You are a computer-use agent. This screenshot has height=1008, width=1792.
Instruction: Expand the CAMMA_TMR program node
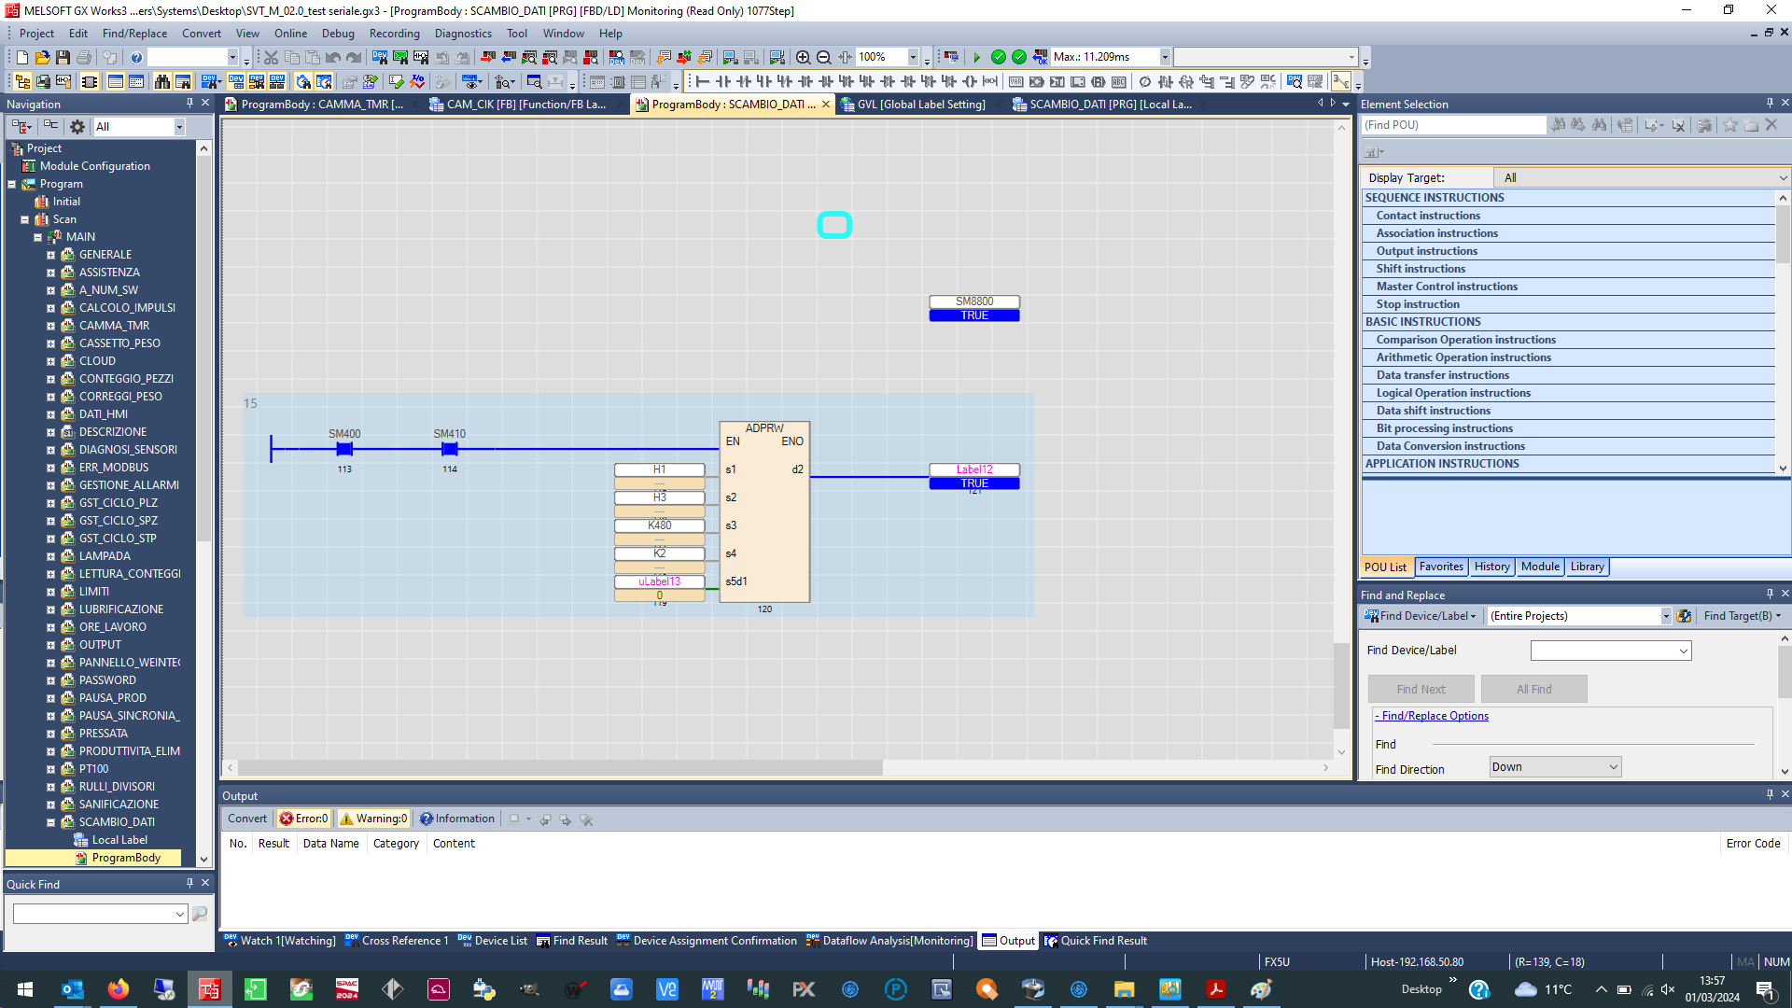[51, 326]
